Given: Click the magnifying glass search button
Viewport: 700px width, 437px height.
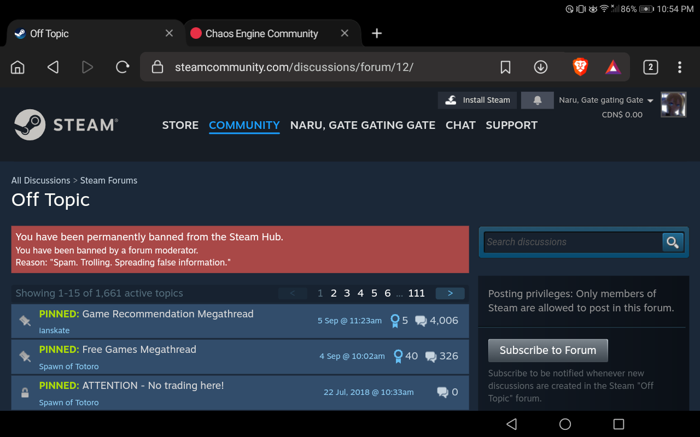Looking at the screenshot, I should [x=673, y=242].
